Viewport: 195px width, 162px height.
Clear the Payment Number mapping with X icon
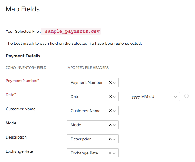[x=110, y=82]
